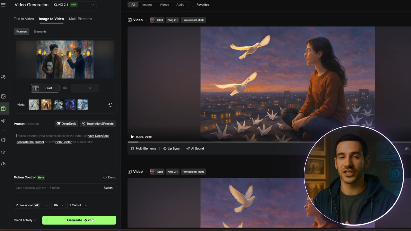Screen dimensions: 411x231
Task: Select the Image to Video tab
Action: coord(51,19)
